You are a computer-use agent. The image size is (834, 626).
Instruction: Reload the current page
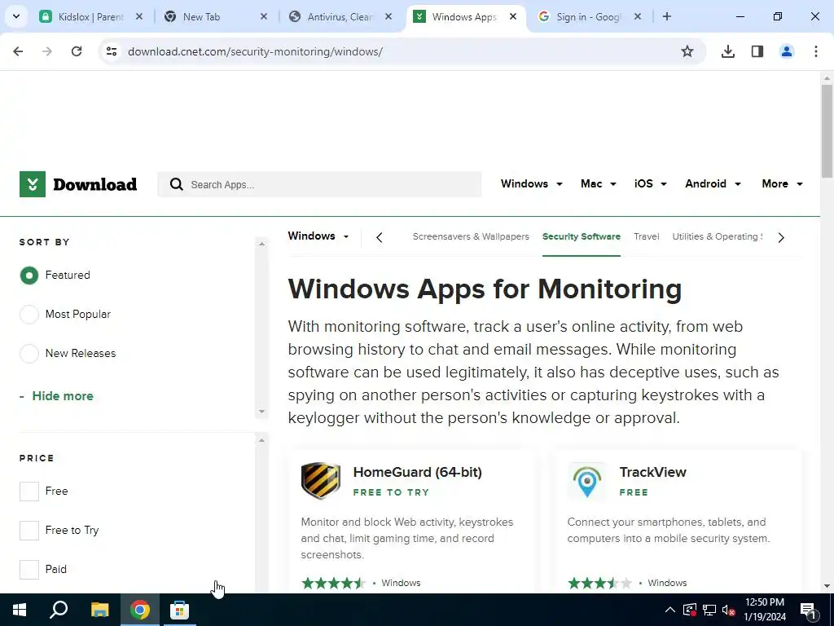click(x=77, y=51)
